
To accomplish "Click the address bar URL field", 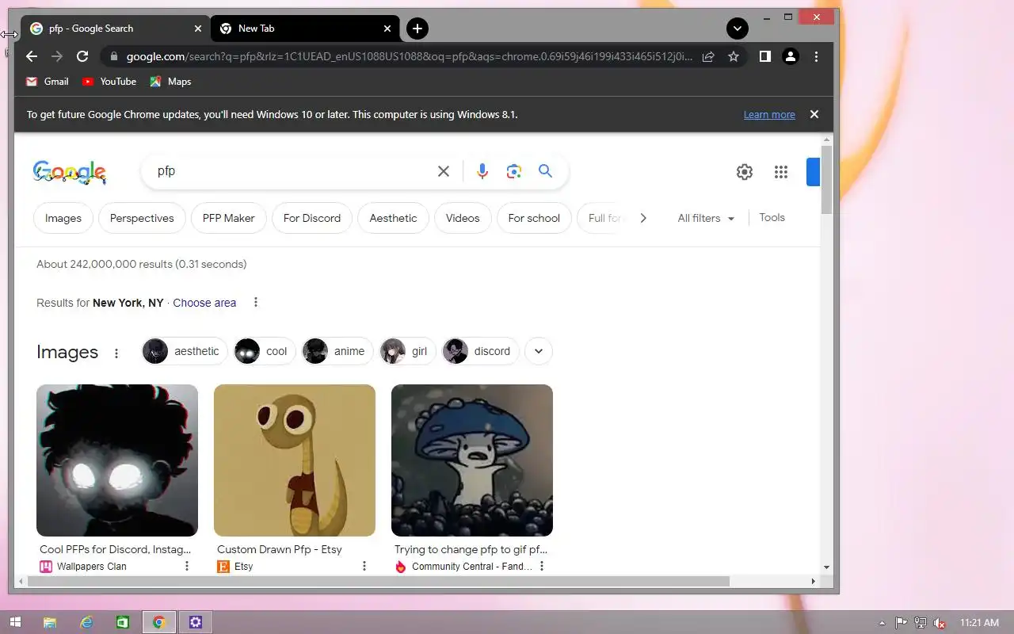I will (410, 56).
